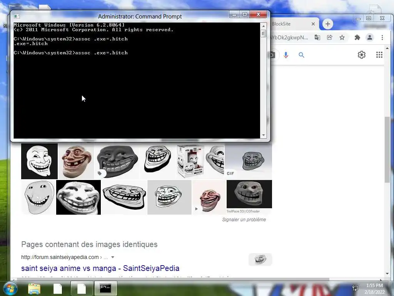Open the Chrome profile avatar icon
This screenshot has height=296, width=394.
pyautogui.click(x=370, y=37)
